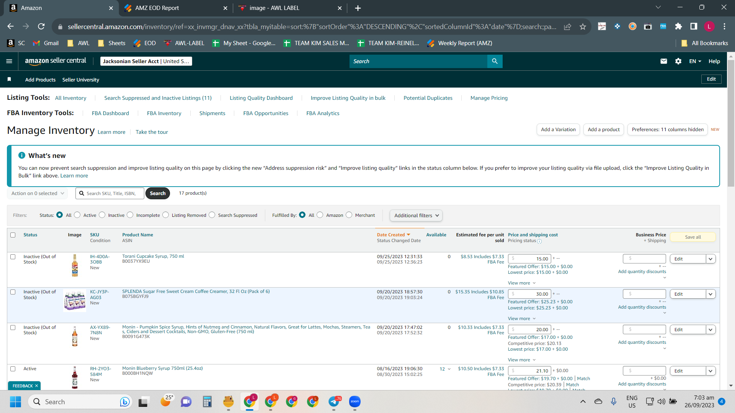Filter Fulfilled By Merchant radio

click(349, 215)
